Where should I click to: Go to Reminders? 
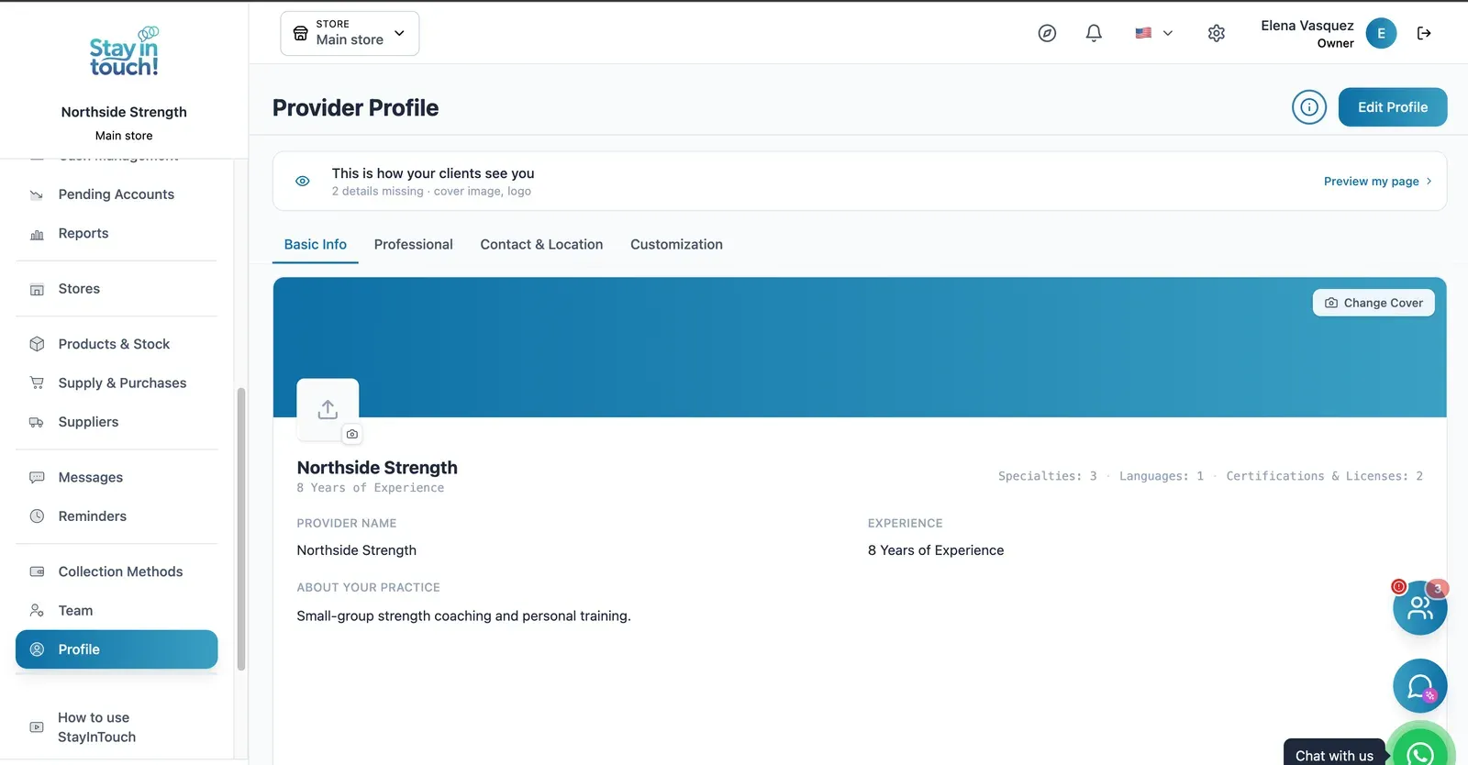pos(117,516)
